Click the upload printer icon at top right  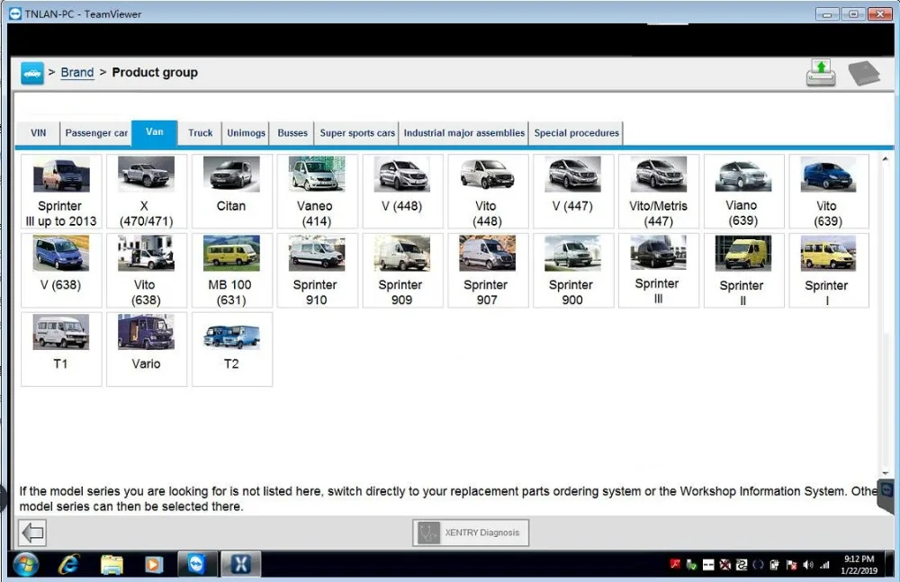(821, 73)
